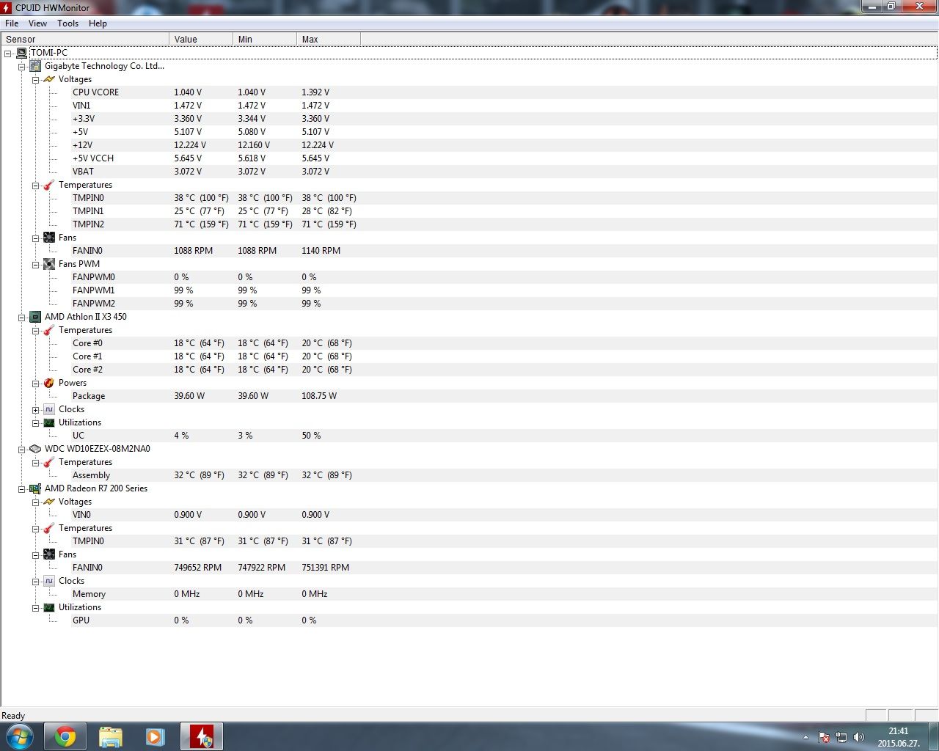Launch Google Chrome from the taskbar
The width and height of the screenshot is (939, 751).
(x=65, y=736)
